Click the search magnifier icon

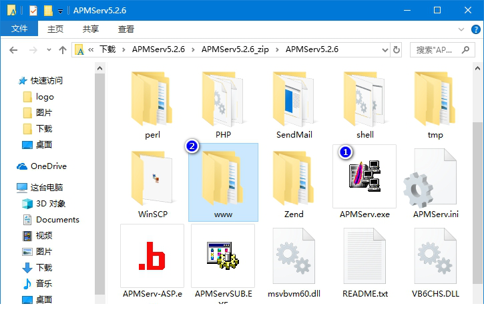click(x=465, y=49)
